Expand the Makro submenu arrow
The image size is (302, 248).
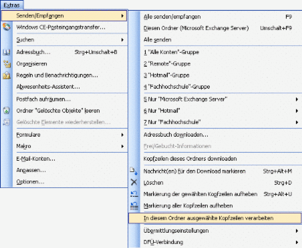click(122, 146)
